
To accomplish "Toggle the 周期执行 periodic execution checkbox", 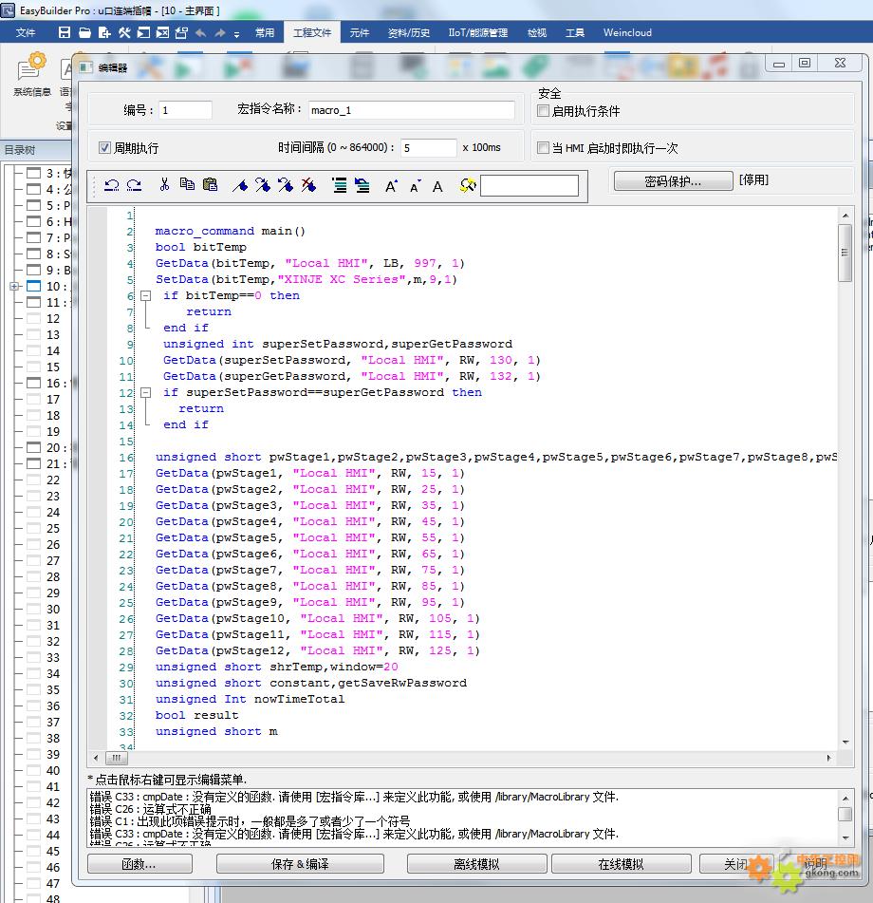I will pos(104,148).
